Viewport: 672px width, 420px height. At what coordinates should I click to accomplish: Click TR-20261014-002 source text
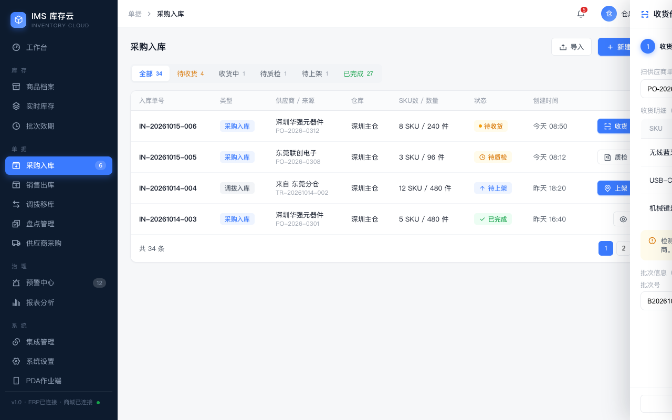tap(302, 193)
